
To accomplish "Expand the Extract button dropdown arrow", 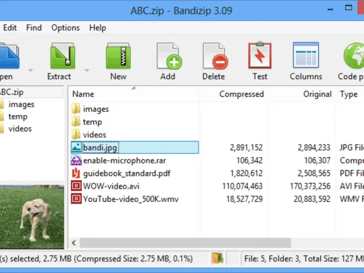I will (x=86, y=70).
